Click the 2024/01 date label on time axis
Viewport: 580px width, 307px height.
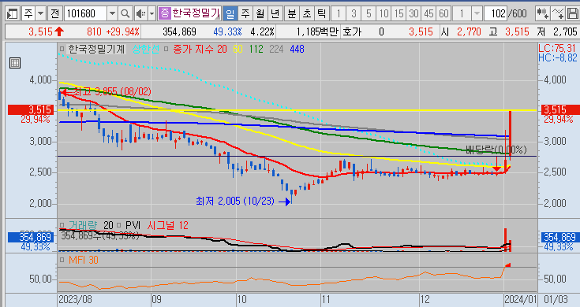tap(521, 299)
